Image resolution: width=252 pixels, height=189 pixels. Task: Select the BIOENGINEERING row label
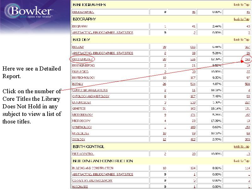point(83,66)
